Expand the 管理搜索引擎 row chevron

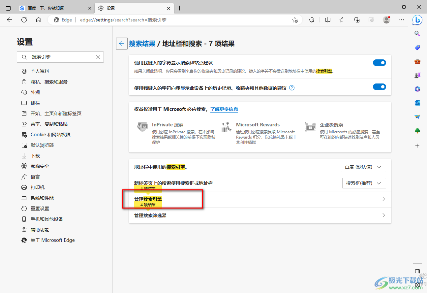pos(383,199)
